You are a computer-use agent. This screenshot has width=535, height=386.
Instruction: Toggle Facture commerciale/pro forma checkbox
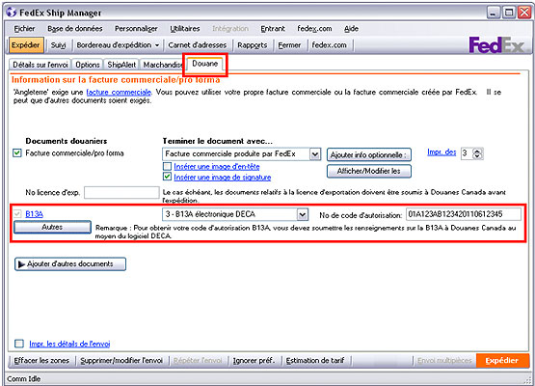pos(17,153)
